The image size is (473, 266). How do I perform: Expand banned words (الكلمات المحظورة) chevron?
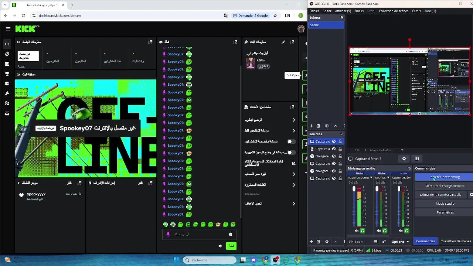pos(294,185)
